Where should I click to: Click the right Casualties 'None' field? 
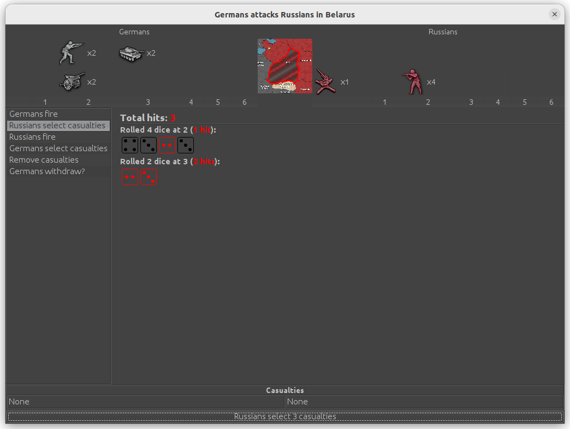tap(424, 402)
